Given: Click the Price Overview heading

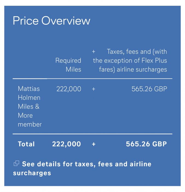Looking at the screenshot, I should click(51, 21).
